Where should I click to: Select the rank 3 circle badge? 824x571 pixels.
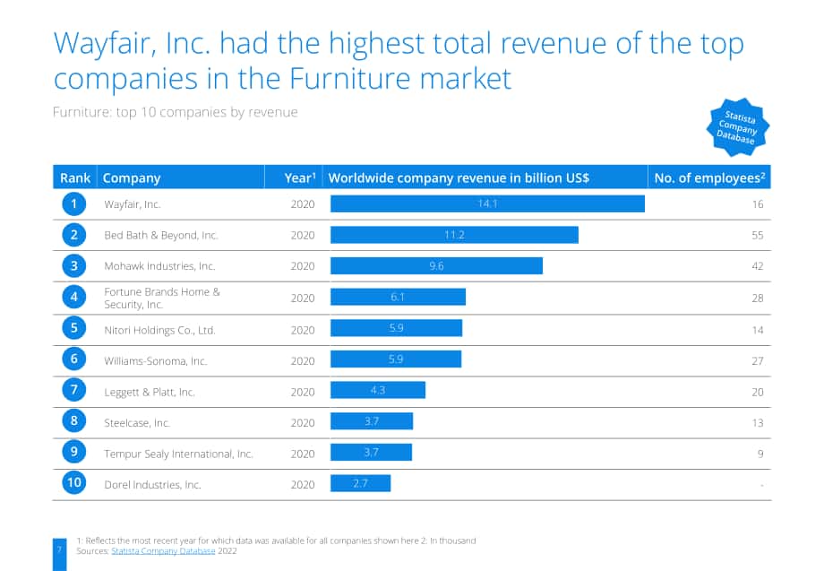(74, 266)
